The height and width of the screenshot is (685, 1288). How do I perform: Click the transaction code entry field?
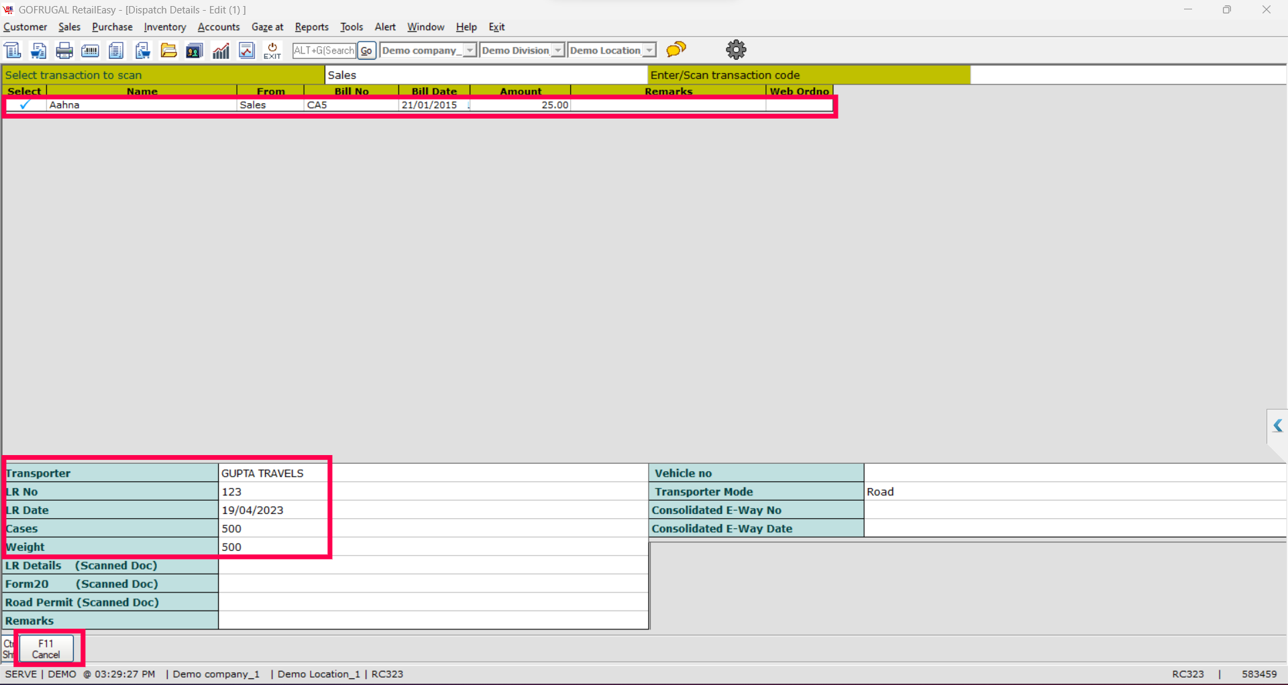click(x=1128, y=75)
